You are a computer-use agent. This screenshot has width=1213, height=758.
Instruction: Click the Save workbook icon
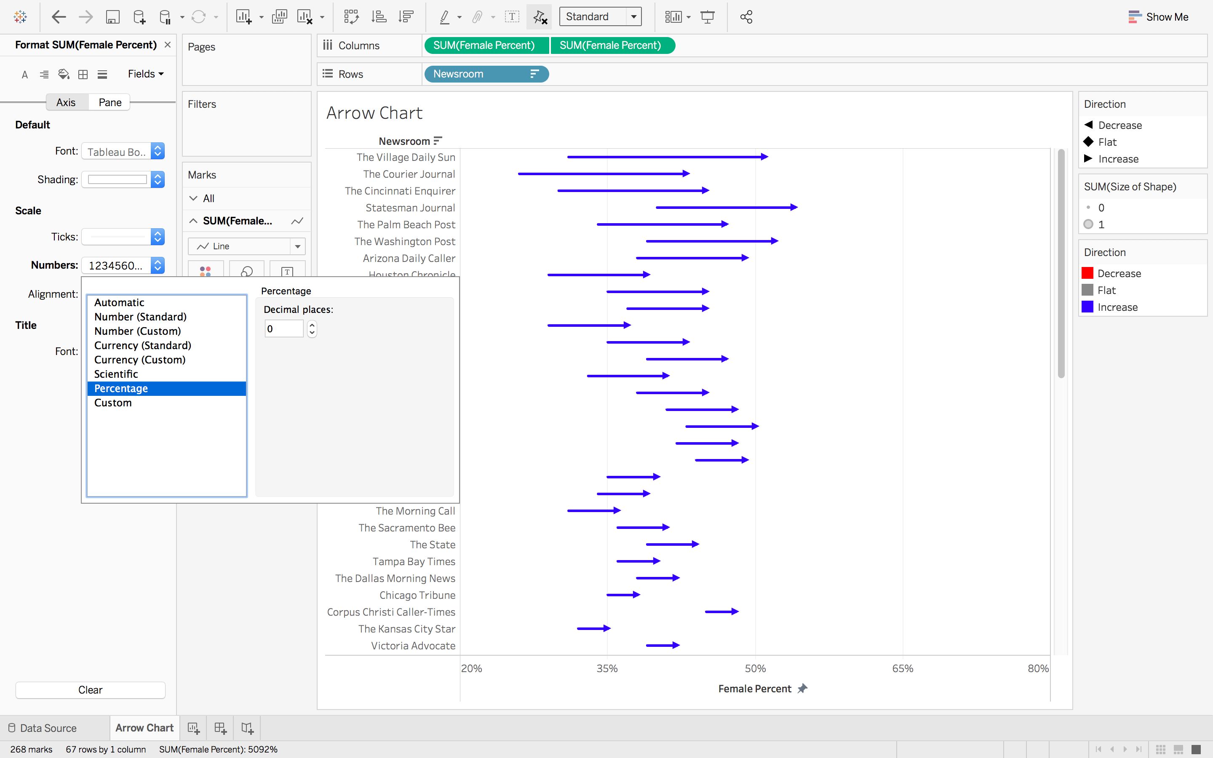[113, 16]
